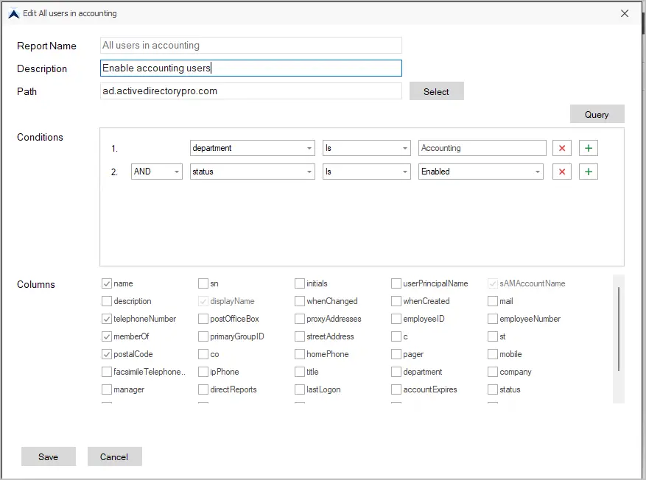Enable the homePhone column
This screenshot has height=480, width=646.
pyautogui.click(x=300, y=354)
